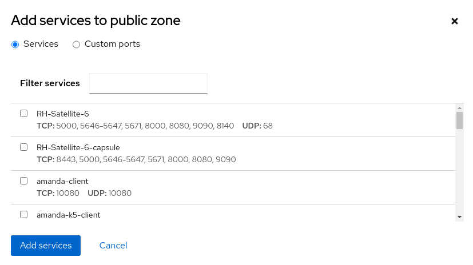Click the scrollbar down arrow
Image resolution: width=473 pixels, height=265 pixels.
coord(459,217)
